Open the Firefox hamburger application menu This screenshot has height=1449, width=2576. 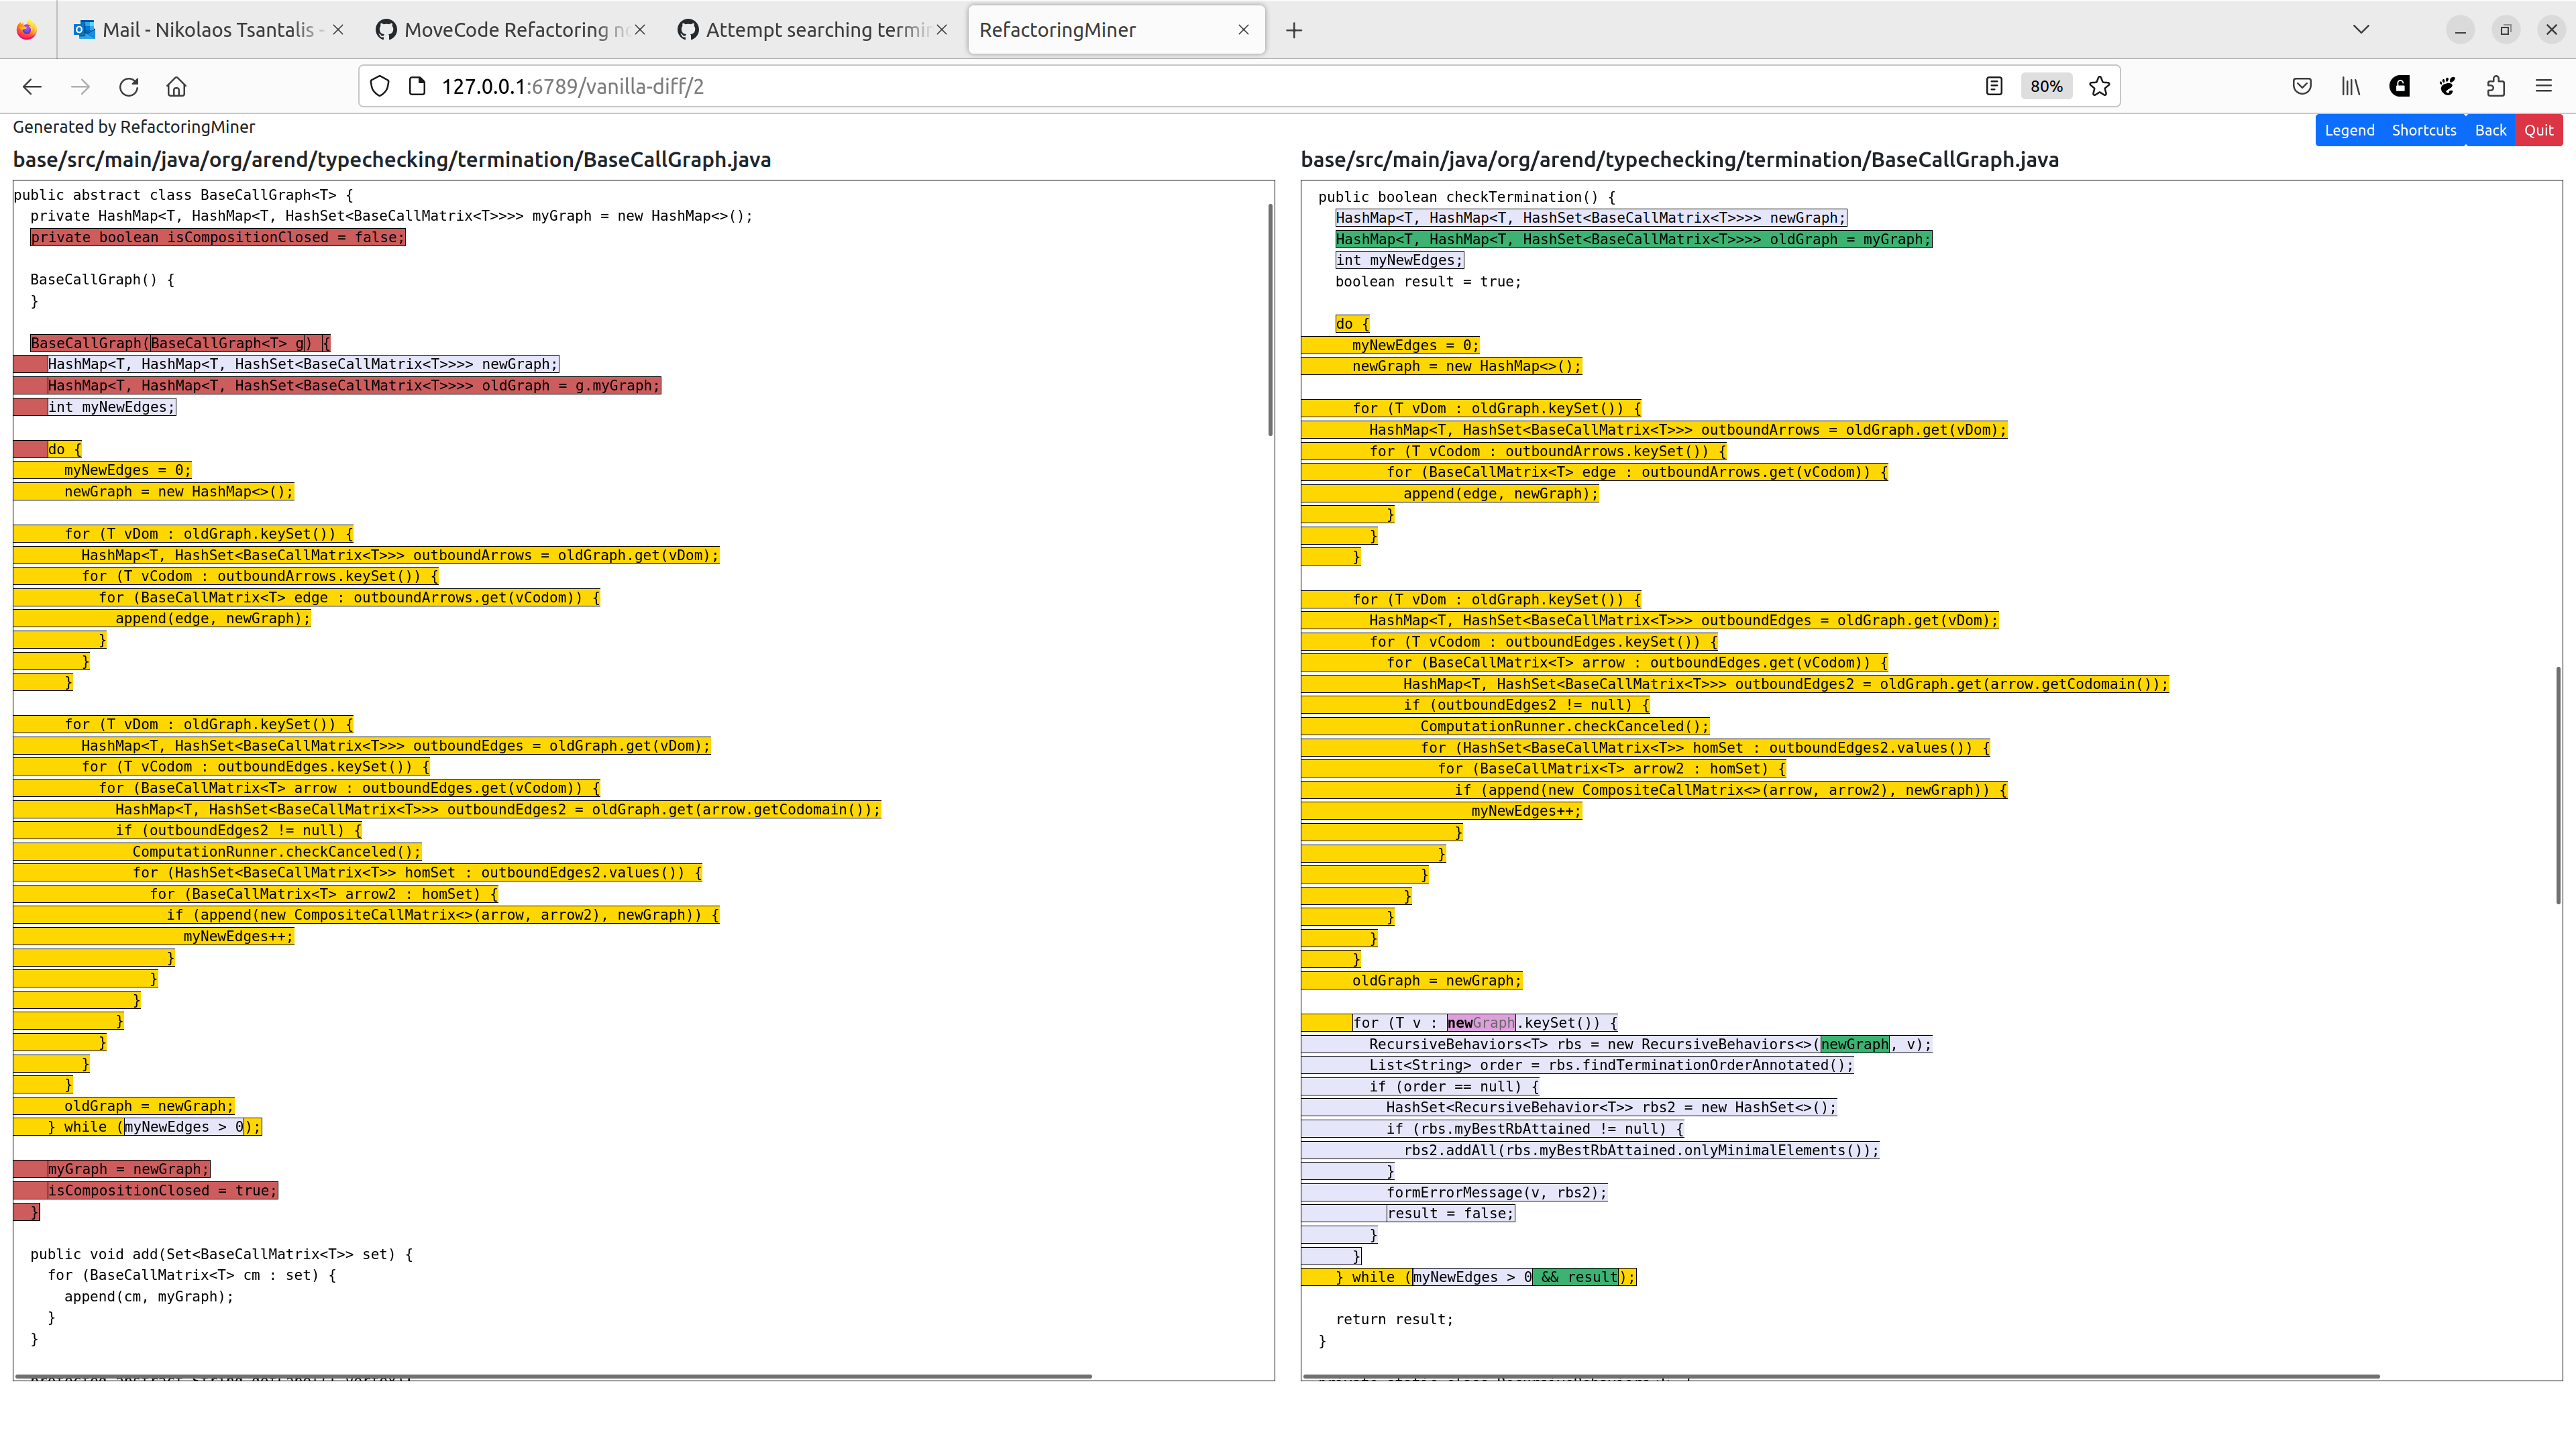[2545, 86]
